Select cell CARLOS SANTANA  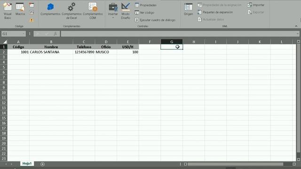click(51, 52)
